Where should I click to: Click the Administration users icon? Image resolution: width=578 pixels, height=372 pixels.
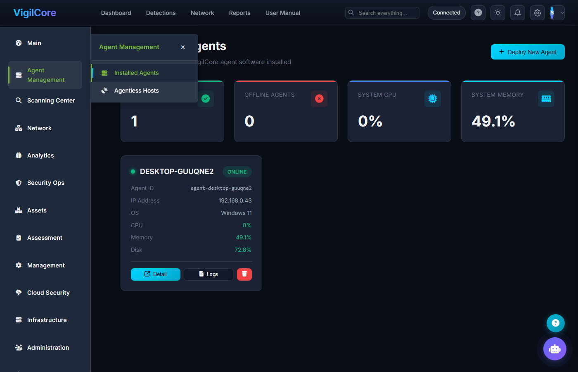click(x=19, y=348)
